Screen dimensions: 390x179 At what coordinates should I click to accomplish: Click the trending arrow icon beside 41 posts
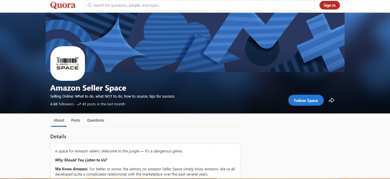point(79,104)
